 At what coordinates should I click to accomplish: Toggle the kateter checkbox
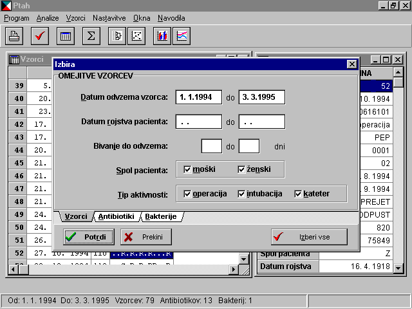coord(298,194)
